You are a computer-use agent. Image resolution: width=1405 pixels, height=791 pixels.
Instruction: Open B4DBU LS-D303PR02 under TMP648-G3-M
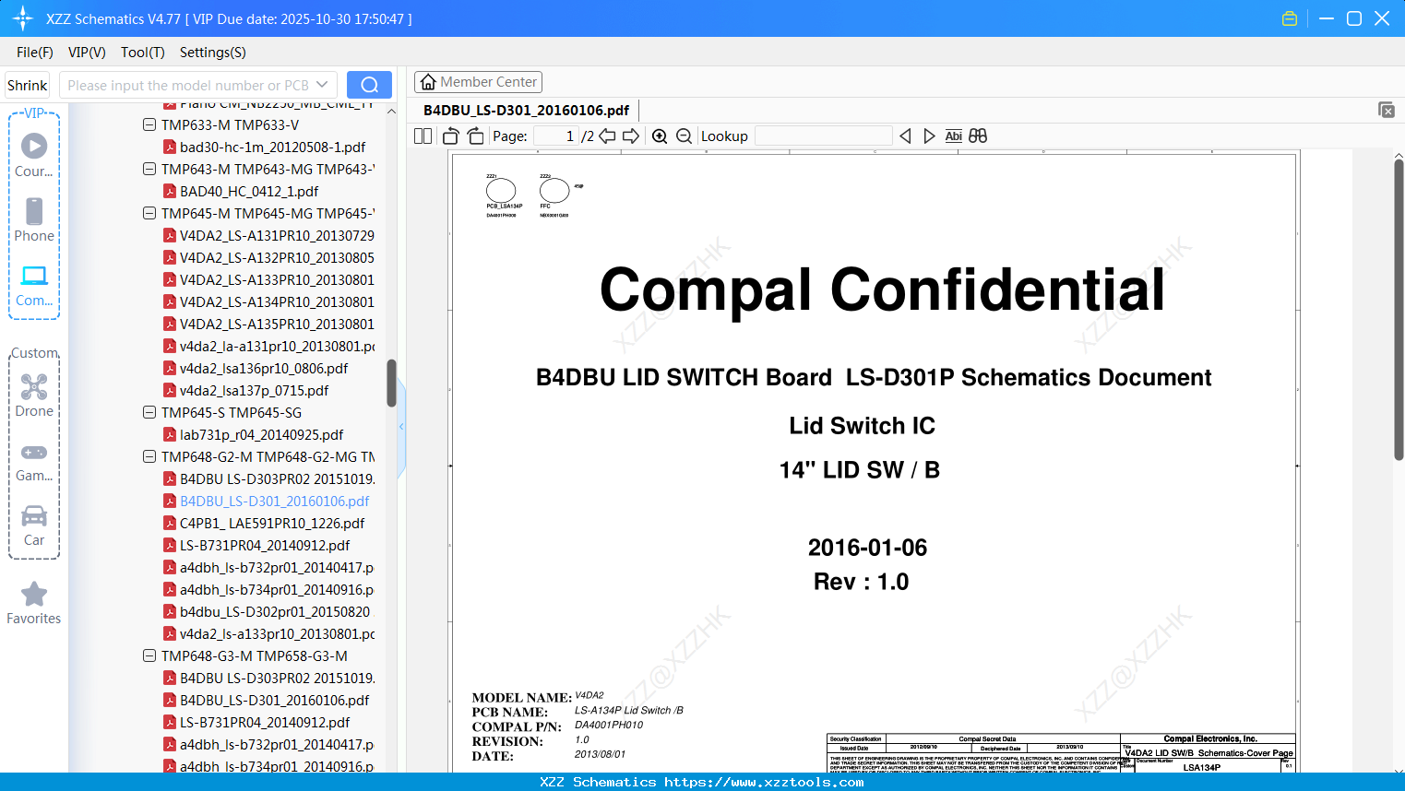click(277, 678)
